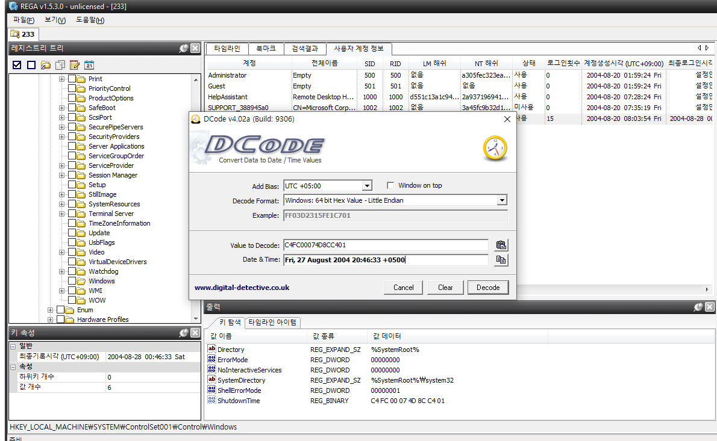717x441 pixels.
Task: Open the 보기 menu
Action: 55,20
